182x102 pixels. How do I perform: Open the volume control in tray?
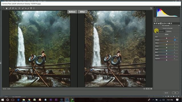pos(164,100)
